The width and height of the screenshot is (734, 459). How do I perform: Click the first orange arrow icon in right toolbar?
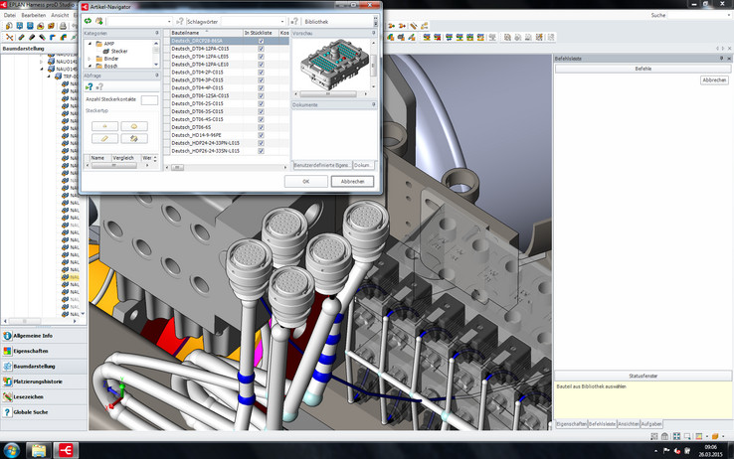point(391,26)
